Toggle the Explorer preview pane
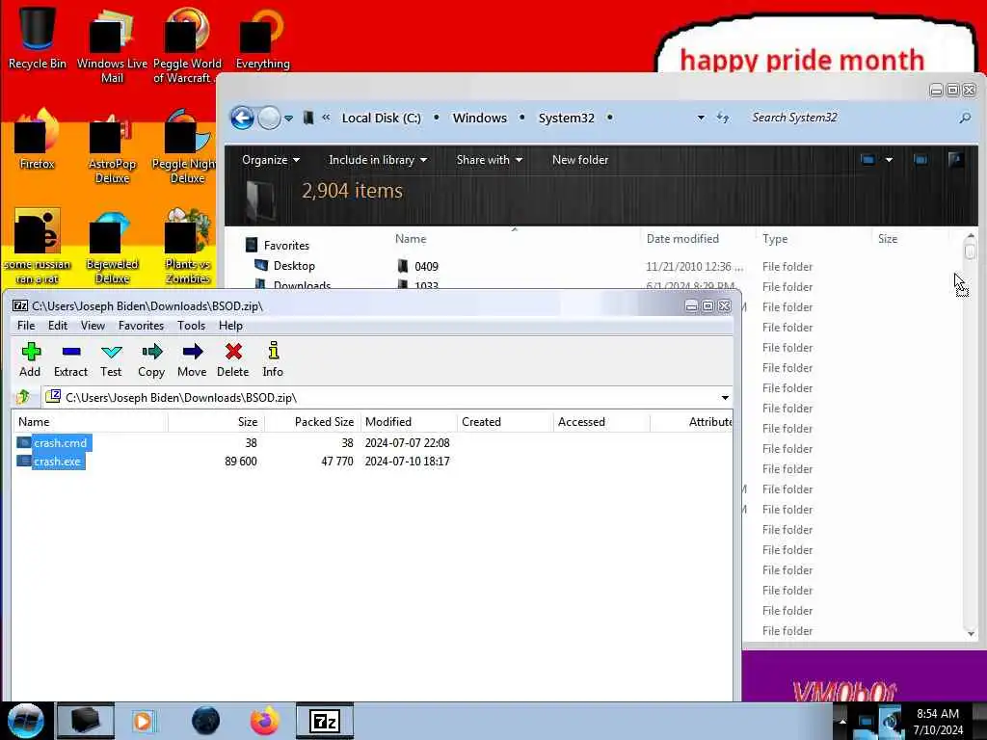This screenshot has height=740, width=987. (920, 160)
